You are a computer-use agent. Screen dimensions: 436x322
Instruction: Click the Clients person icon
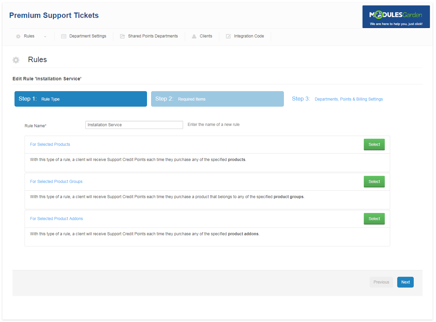point(194,36)
